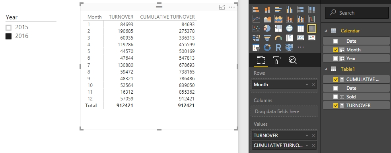Select the R script visual
Image resolution: width=391 pixels, height=153 pixels.
[278, 47]
